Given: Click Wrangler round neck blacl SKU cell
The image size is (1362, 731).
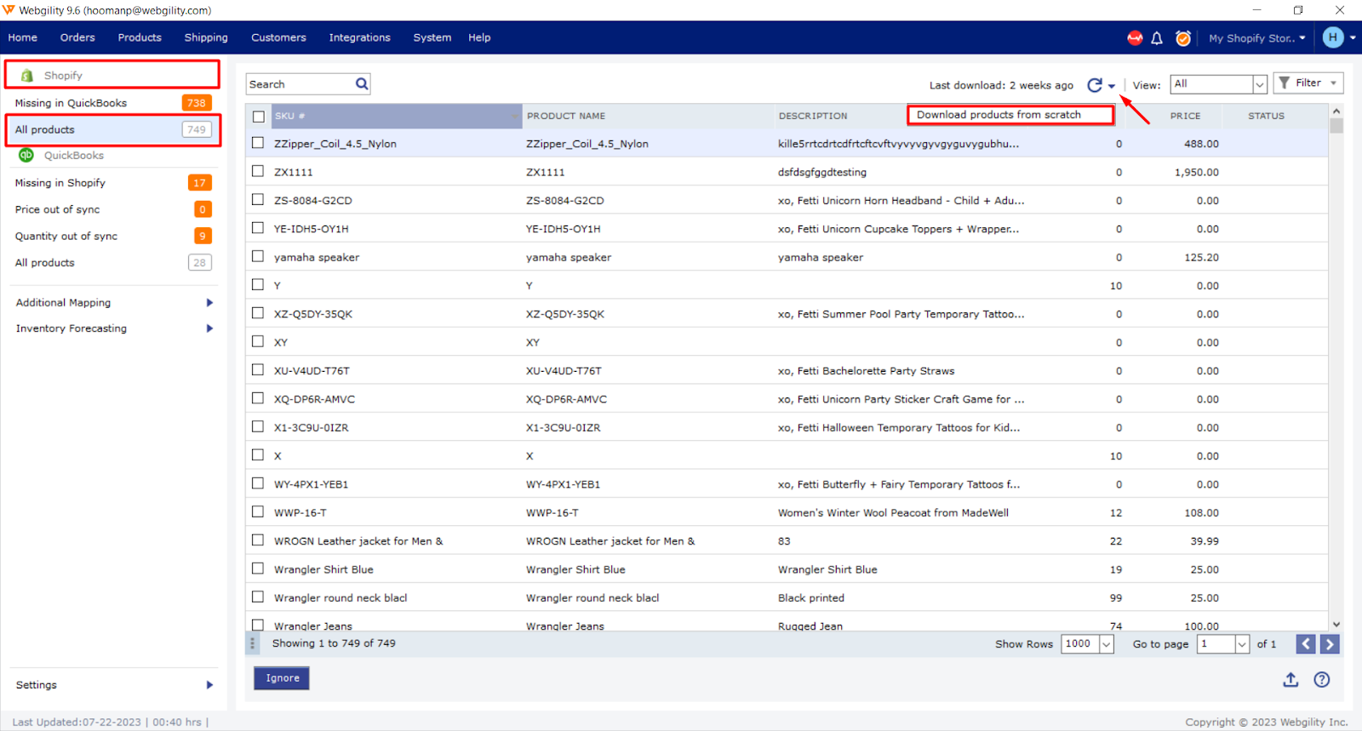Looking at the screenshot, I should pyautogui.click(x=340, y=598).
